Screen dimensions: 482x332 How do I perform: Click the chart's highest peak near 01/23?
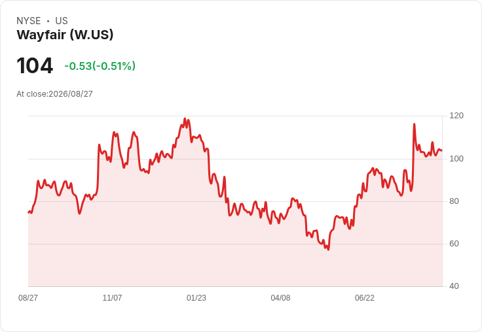coord(185,118)
